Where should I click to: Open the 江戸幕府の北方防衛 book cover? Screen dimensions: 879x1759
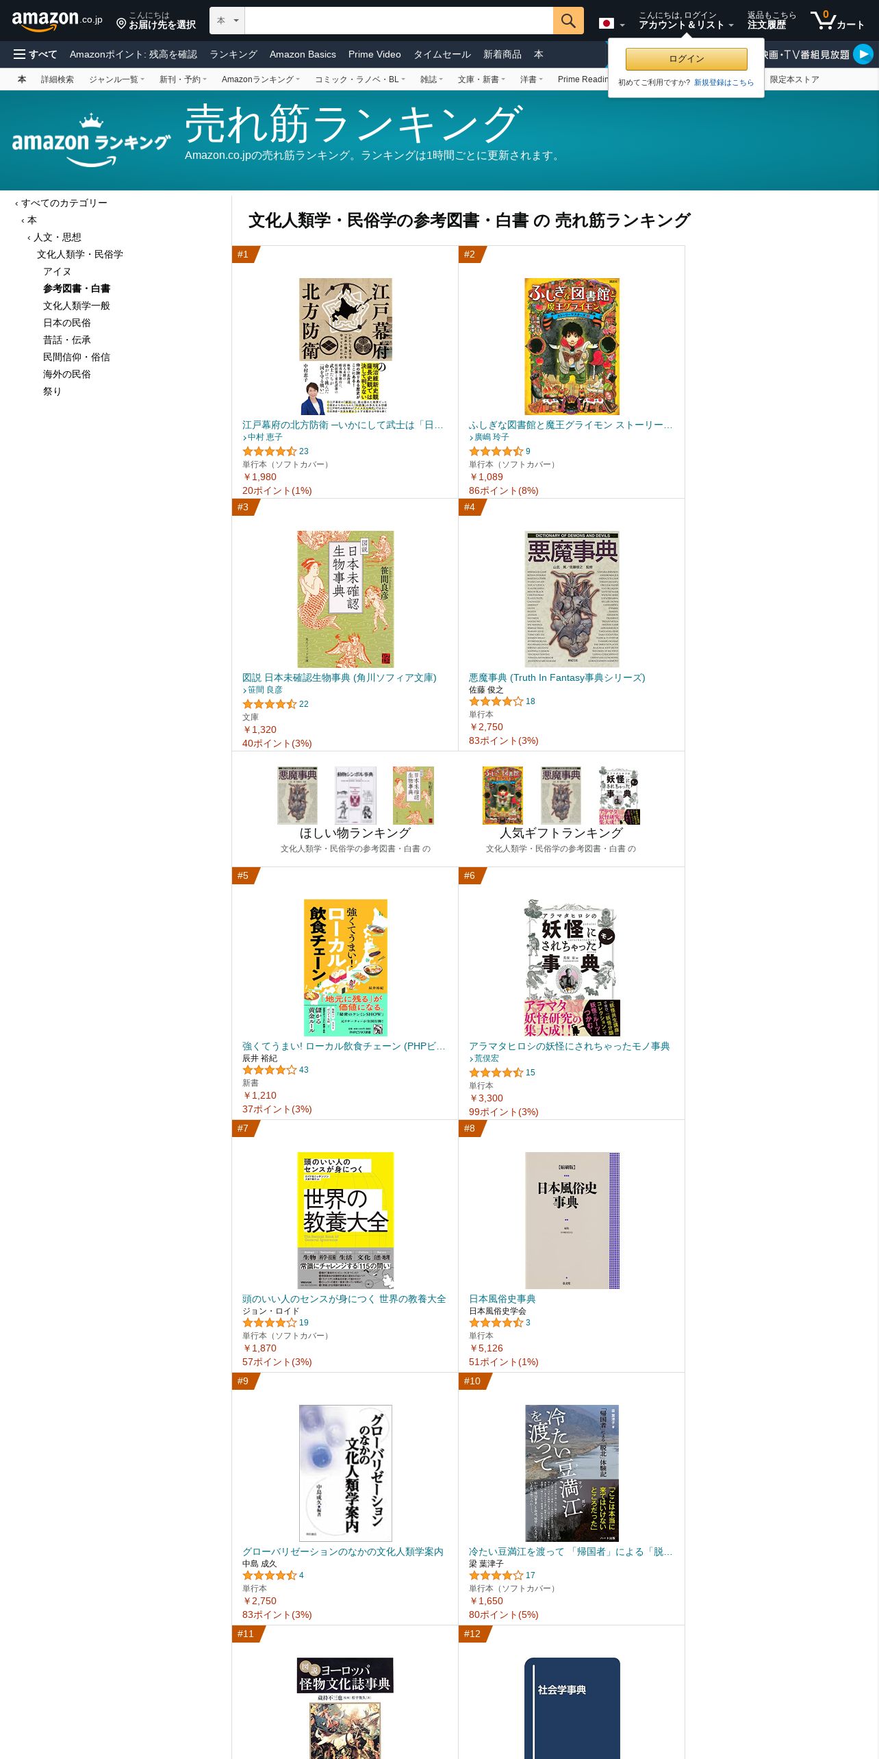[346, 347]
